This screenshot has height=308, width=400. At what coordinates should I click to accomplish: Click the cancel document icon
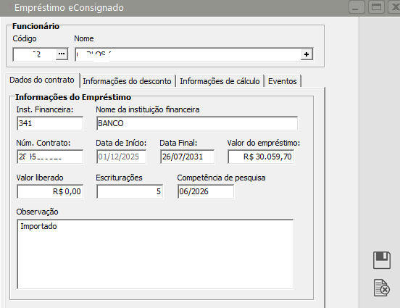pyautogui.click(x=382, y=288)
